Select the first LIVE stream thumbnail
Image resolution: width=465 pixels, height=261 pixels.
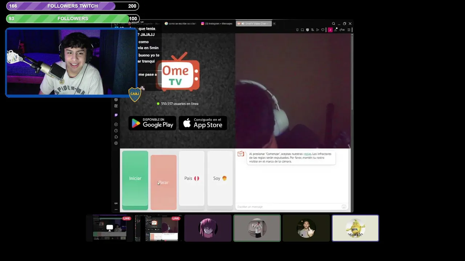click(110, 228)
